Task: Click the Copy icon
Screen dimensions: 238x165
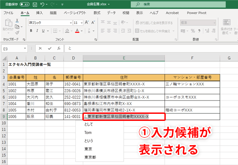Action: 17,27
